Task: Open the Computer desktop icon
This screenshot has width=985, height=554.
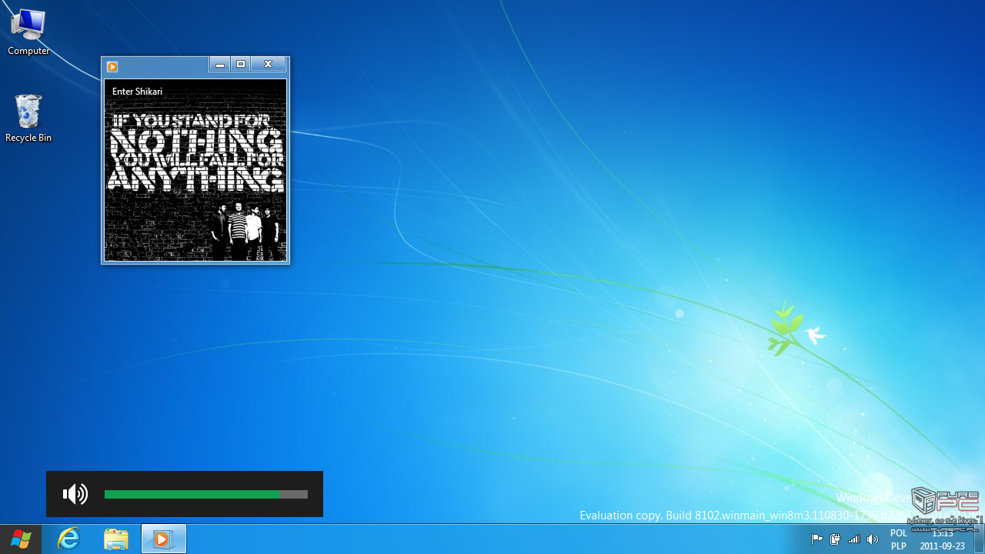Action: pyautogui.click(x=28, y=31)
